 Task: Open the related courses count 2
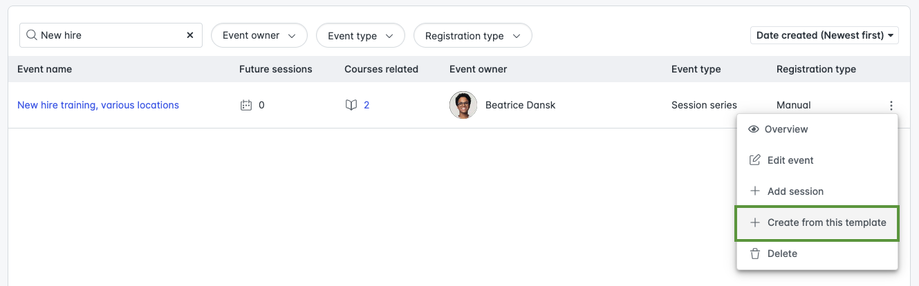click(366, 106)
